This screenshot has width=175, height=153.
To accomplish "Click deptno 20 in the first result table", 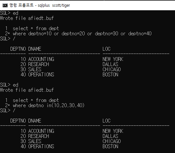I will pos(23,64).
